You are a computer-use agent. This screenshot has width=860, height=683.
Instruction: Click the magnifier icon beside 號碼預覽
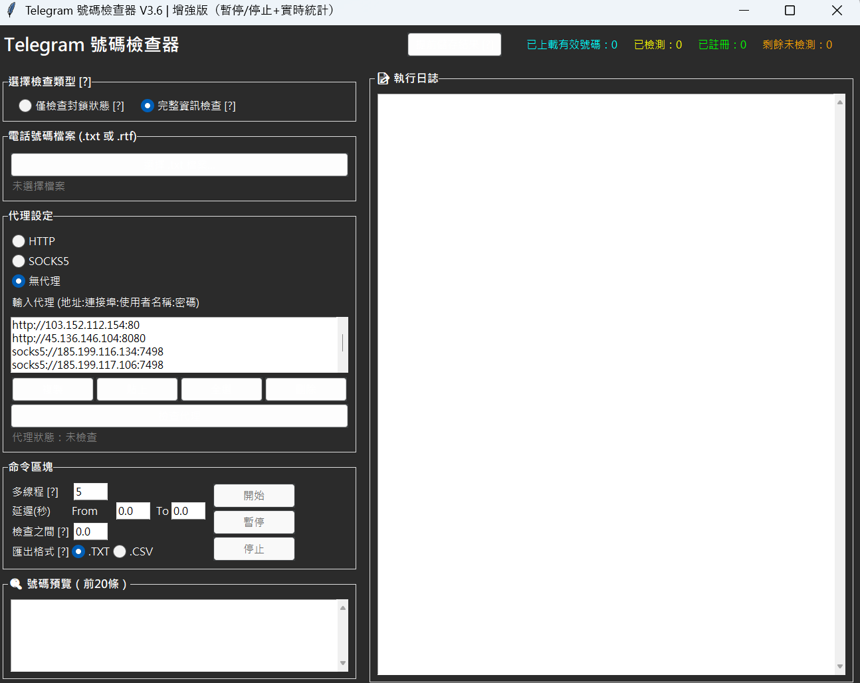[16, 584]
